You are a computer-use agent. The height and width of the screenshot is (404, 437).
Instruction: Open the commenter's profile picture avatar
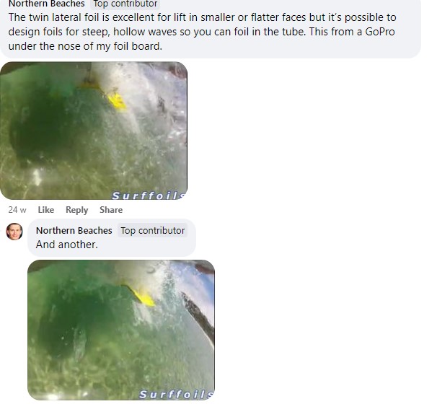click(14, 232)
